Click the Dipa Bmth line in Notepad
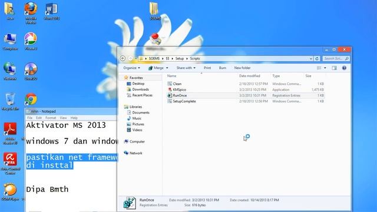 [47, 190]
